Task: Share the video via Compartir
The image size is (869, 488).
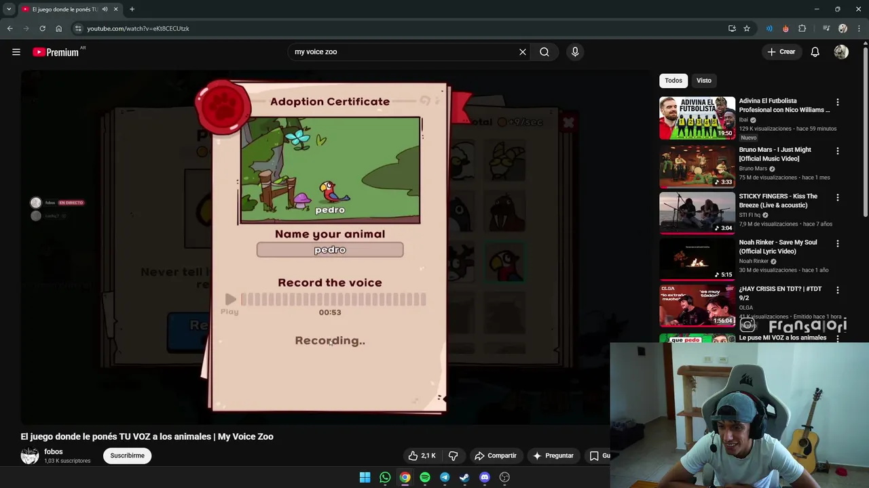Action: (496, 455)
